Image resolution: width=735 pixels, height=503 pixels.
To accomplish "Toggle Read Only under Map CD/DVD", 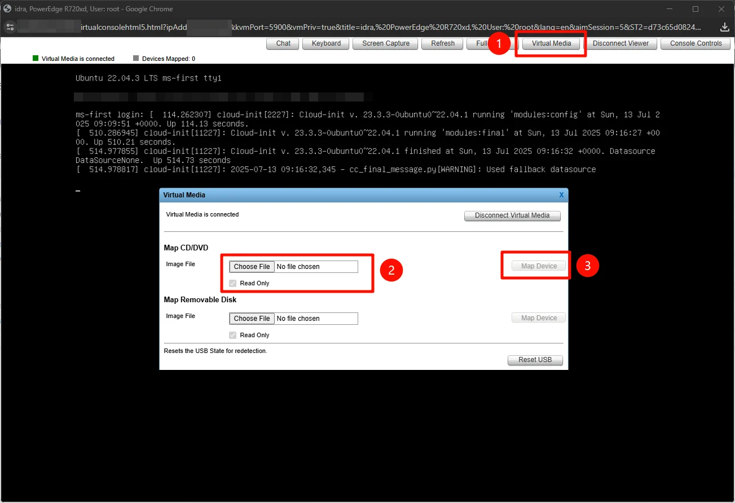I will point(233,283).
